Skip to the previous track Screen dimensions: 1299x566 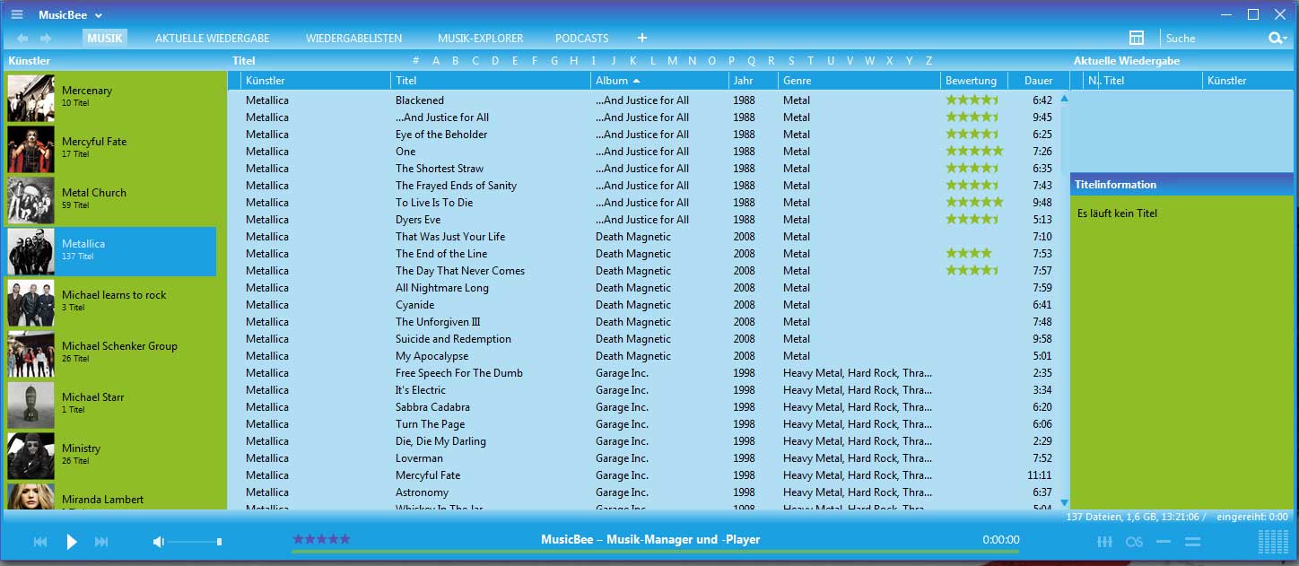[40, 542]
